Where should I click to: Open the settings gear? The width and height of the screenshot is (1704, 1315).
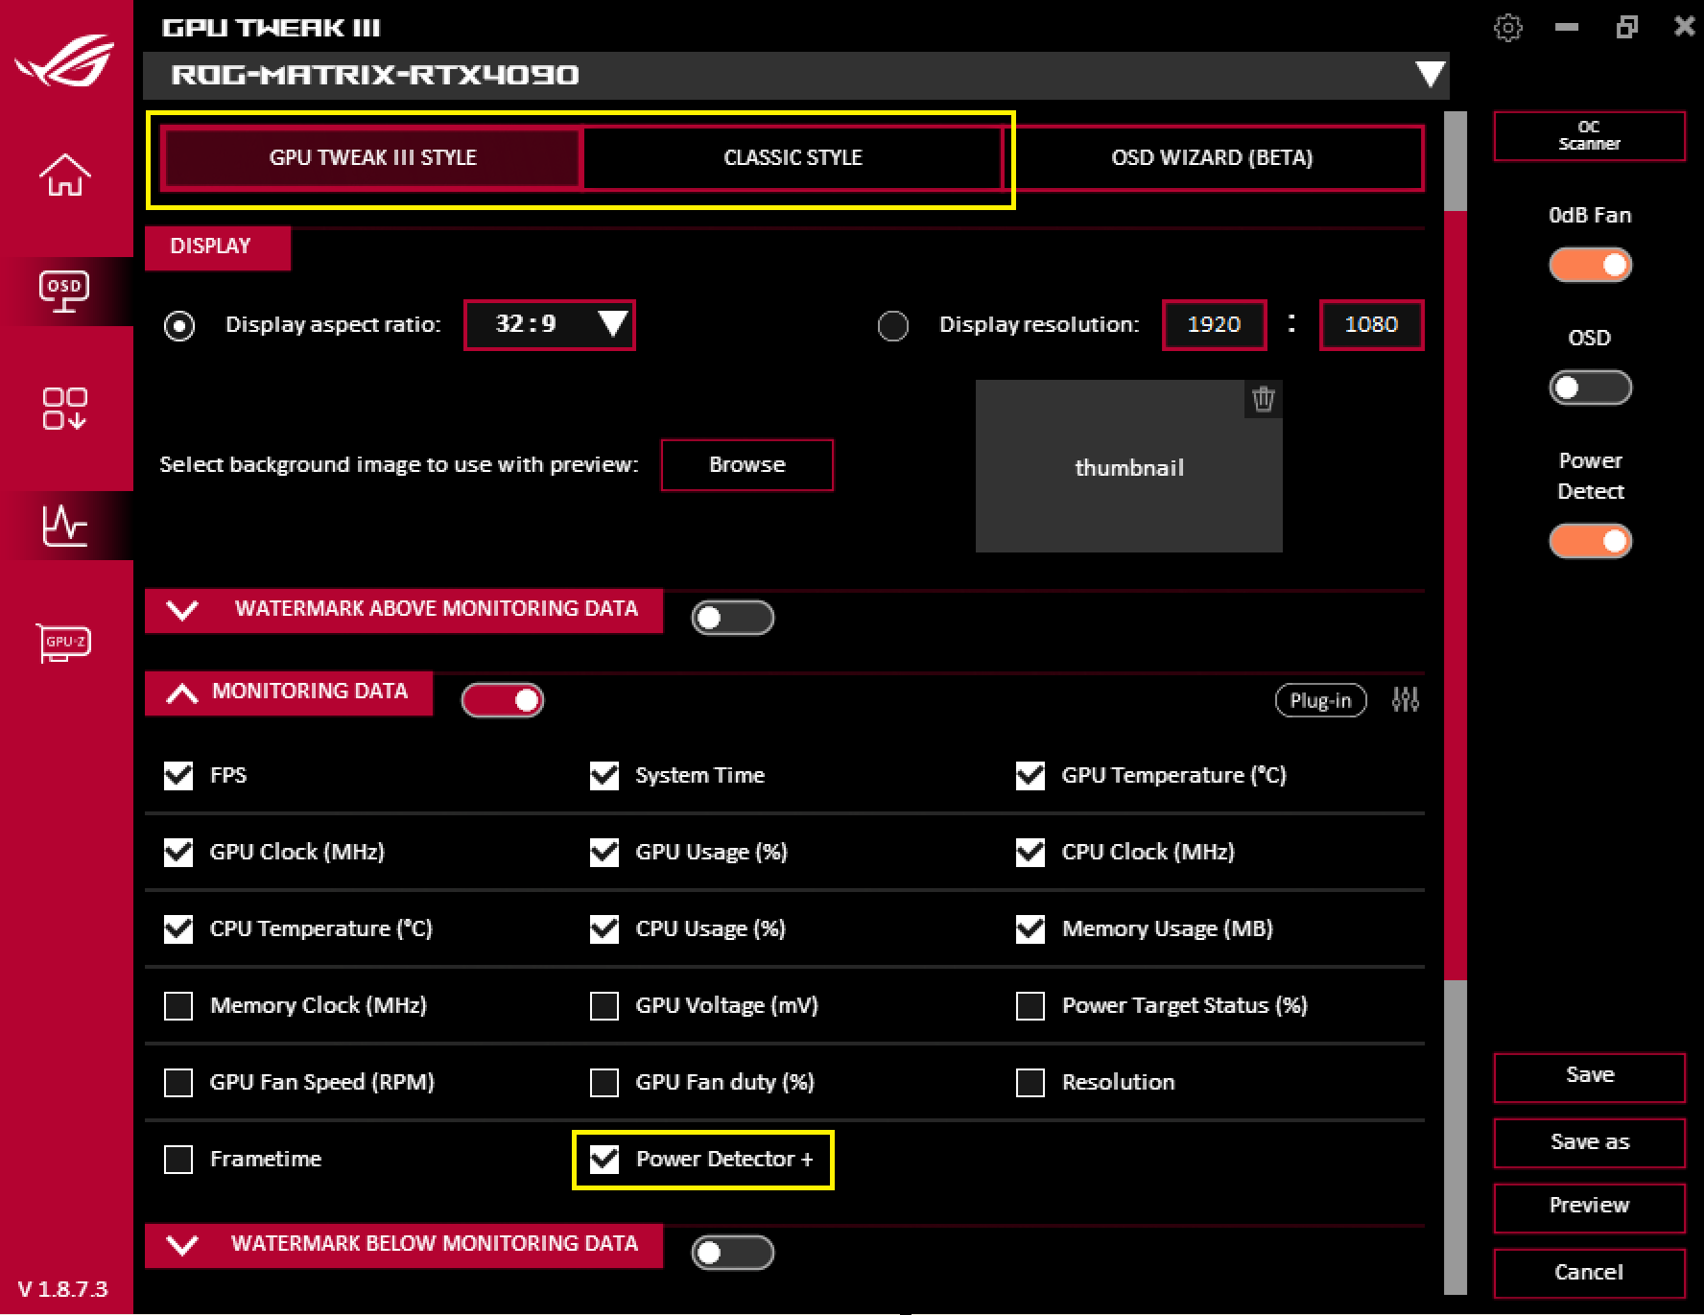pos(1507,28)
